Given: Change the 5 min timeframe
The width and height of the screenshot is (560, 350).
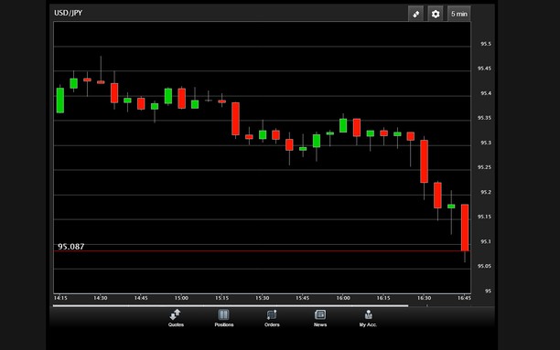Looking at the screenshot, I should point(459,14).
